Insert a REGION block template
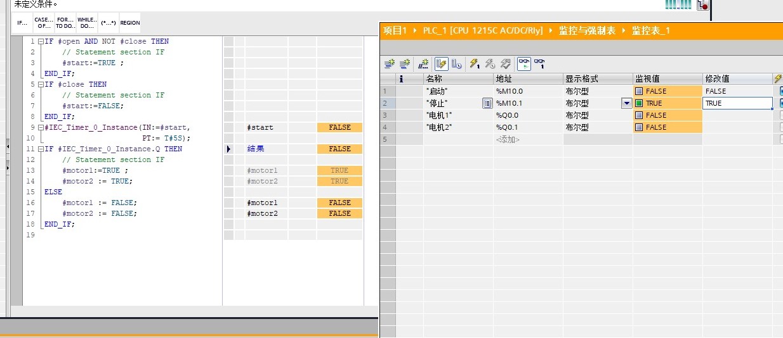This screenshot has height=338, width=783. pyautogui.click(x=130, y=23)
